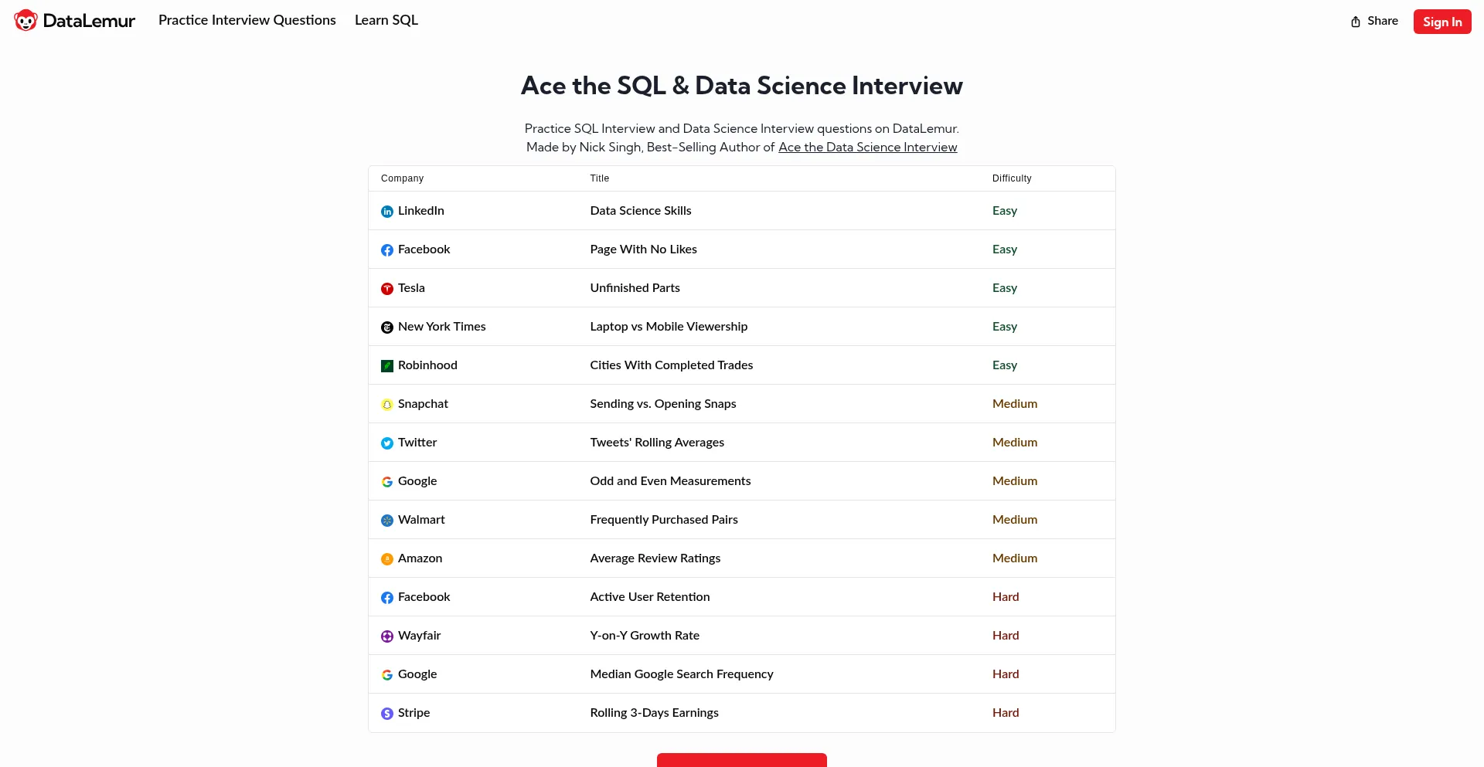This screenshot has height=767, width=1484.
Task: Click the New York Times logo icon
Action: point(387,328)
